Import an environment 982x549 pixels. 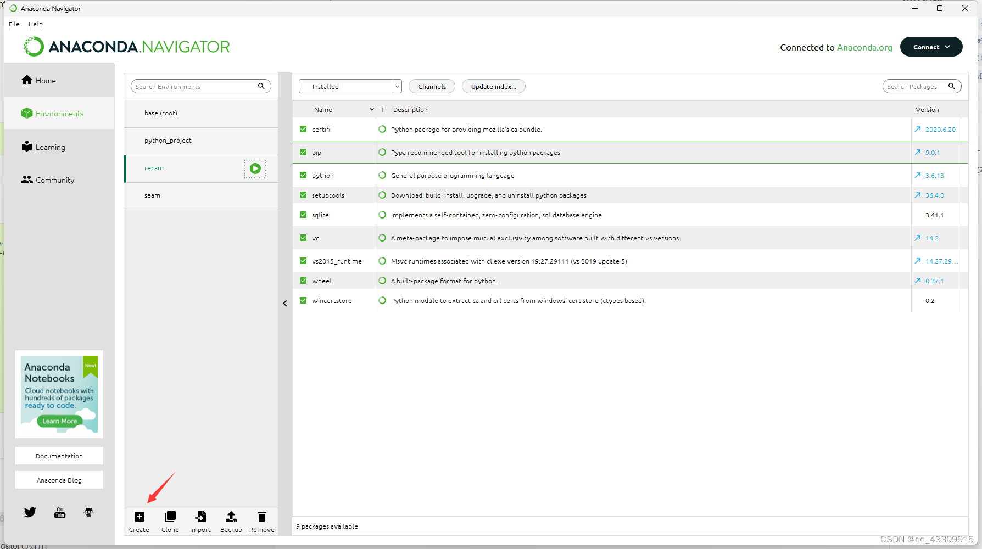200,517
